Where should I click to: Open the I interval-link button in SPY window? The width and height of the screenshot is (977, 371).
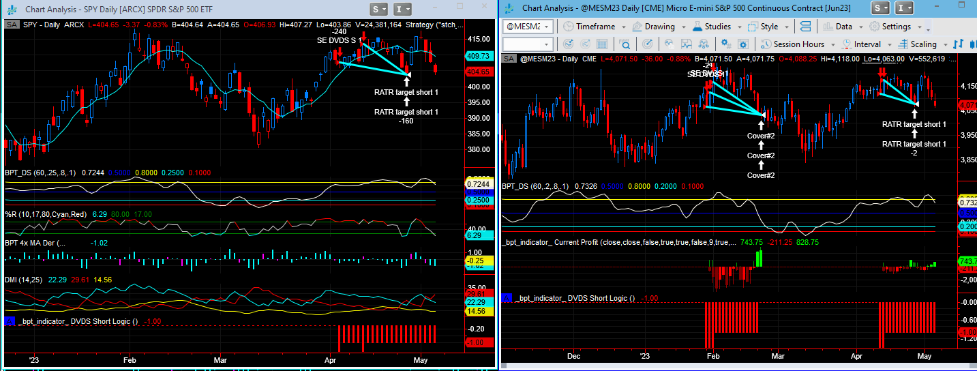point(403,9)
